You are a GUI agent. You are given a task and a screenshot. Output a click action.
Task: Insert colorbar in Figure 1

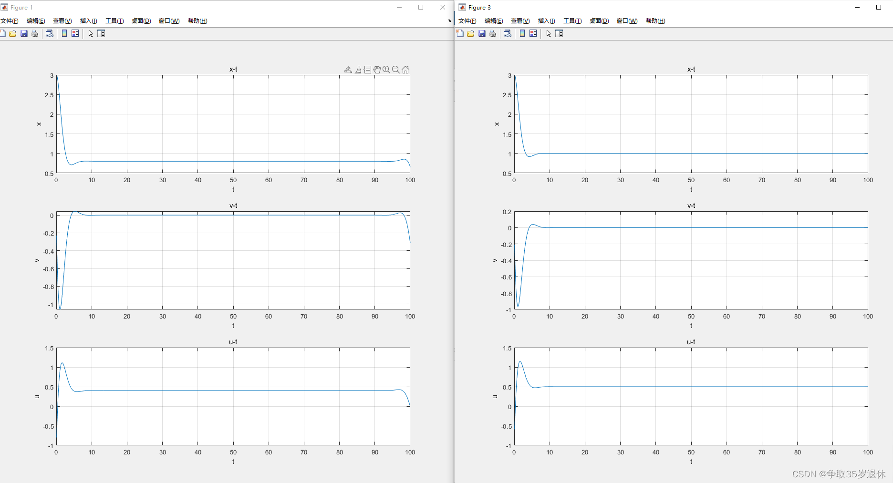coord(64,33)
